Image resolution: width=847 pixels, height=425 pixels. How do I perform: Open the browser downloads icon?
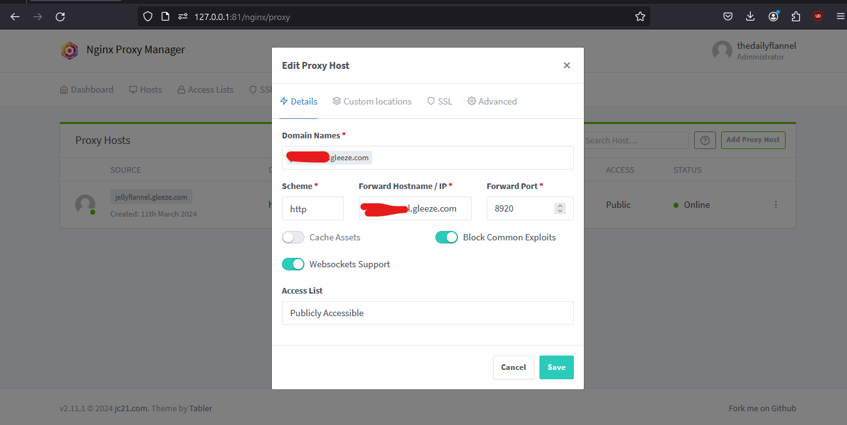(x=750, y=17)
